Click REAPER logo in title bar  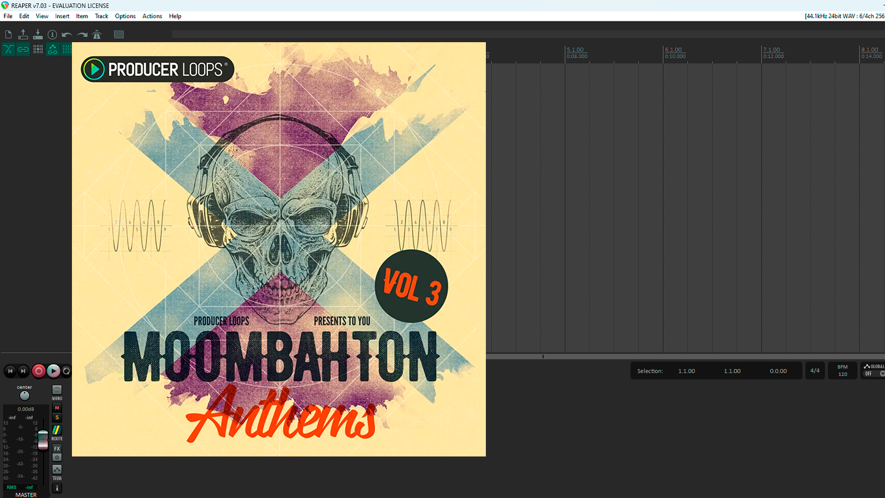pyautogui.click(x=5, y=5)
